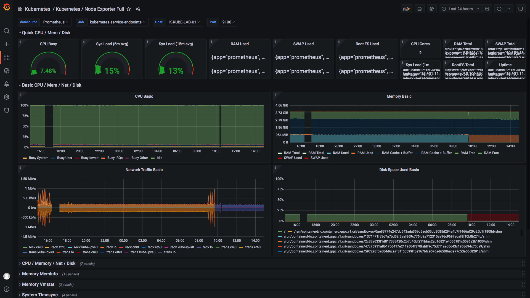The image size is (530, 298).
Task: Open the Sys Load (5m avg) panel title
Action: click(x=112, y=44)
